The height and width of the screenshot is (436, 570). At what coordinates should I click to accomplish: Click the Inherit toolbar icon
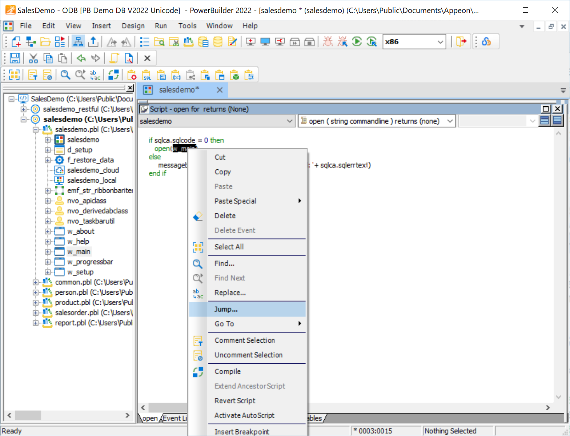[x=31, y=42]
